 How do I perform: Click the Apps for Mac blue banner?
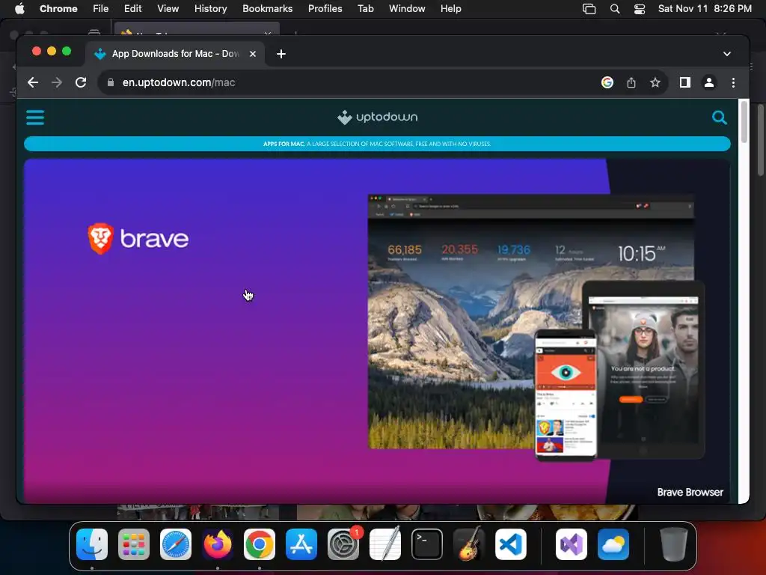377,144
